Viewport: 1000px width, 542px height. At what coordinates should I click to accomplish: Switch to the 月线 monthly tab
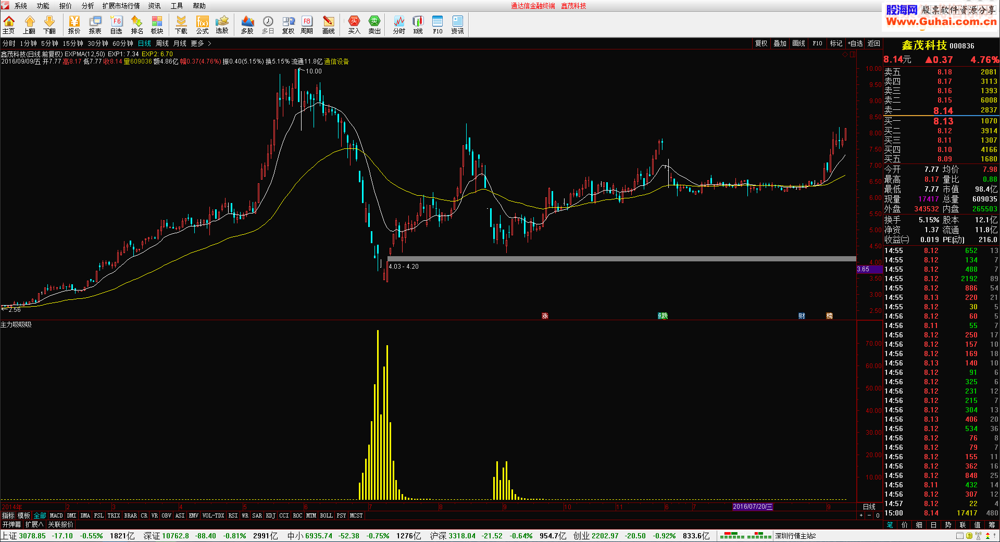coord(180,43)
